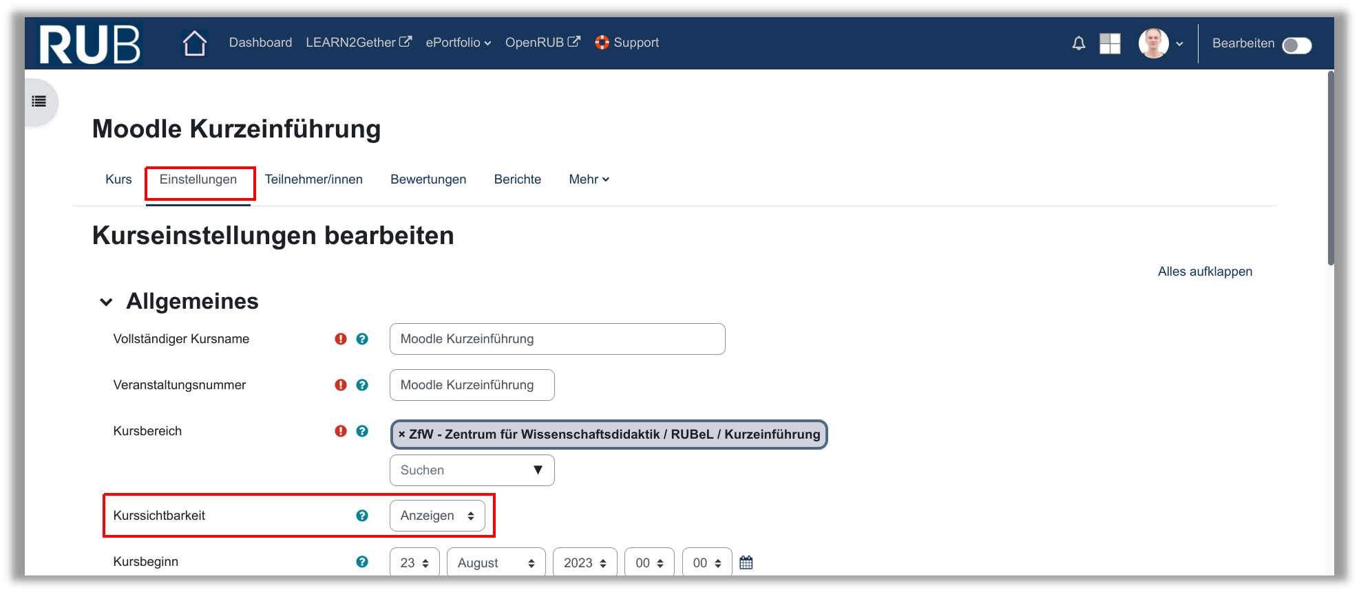Click the Alles aufklappen link
The height and width of the screenshot is (592, 1359).
[x=1205, y=272]
